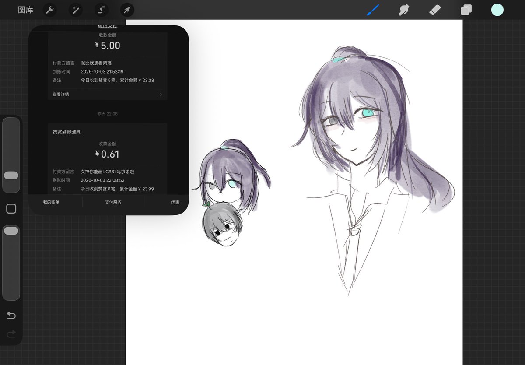Tap the small chibi purple ponytail head
Image resolution: width=525 pixels, height=365 pixels.
tap(231, 175)
